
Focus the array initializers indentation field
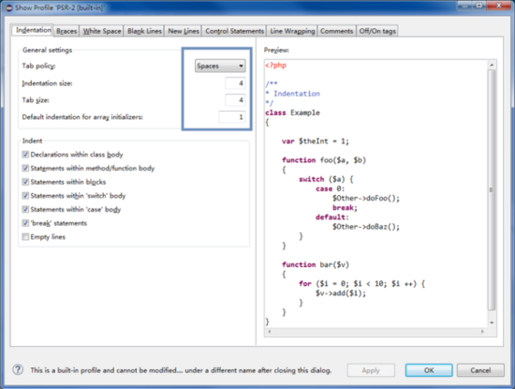point(232,117)
